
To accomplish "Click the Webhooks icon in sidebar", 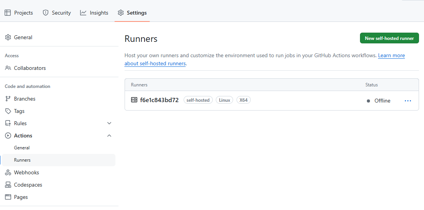I will pos(8,172).
